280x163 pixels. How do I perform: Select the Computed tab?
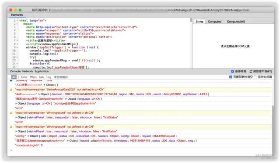(215, 21)
